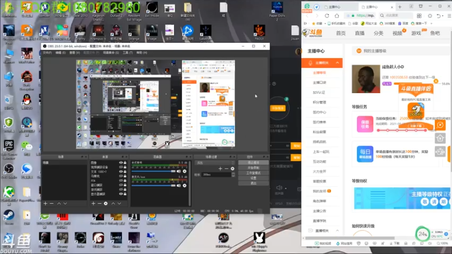Go to the browser home page
This screenshot has width=452, height=254.
tap(337, 16)
